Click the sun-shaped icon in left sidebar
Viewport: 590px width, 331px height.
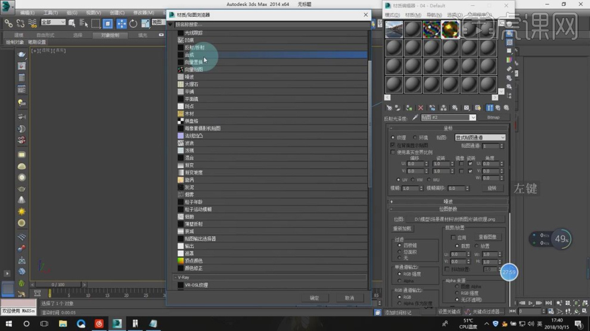pos(21,211)
